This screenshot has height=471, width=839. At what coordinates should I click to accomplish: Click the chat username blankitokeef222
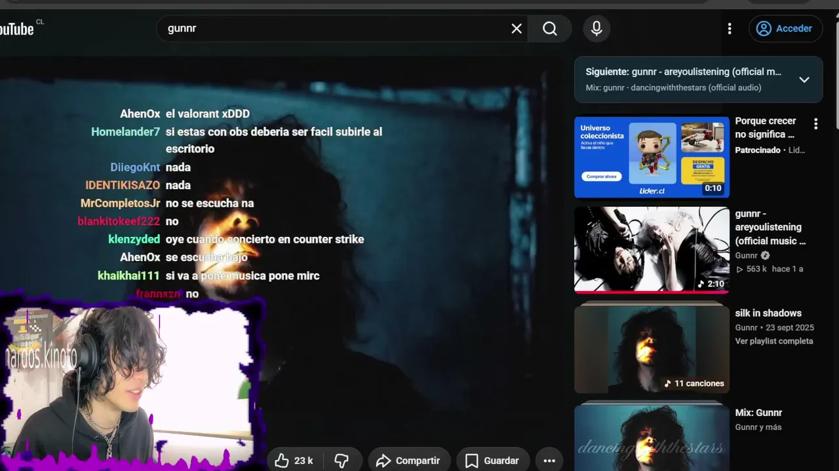tap(119, 221)
